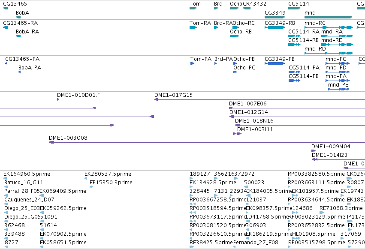Click the DME1-007E06 clone start marker
Screen dimensions: 365x249
pyautogui.click(x=231, y=108)
